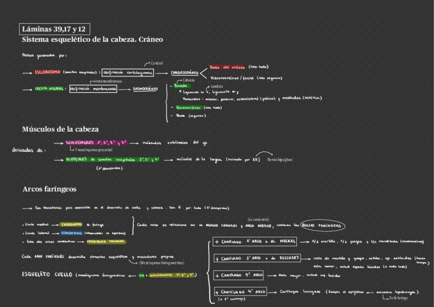Image resolution: width=434 pixels, height=307 pixels.
Task: Click the red highlighted ESCLEROTOMO label
Action: (x=48, y=72)
